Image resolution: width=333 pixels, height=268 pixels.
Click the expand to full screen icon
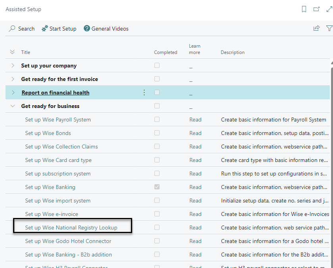click(x=329, y=9)
